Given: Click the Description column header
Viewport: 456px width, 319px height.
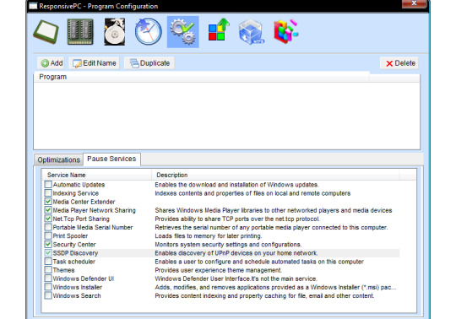Looking at the screenshot, I should (275, 175).
